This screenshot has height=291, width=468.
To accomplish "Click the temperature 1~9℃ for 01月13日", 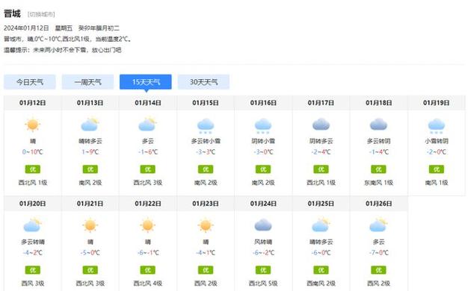I will [90, 152].
